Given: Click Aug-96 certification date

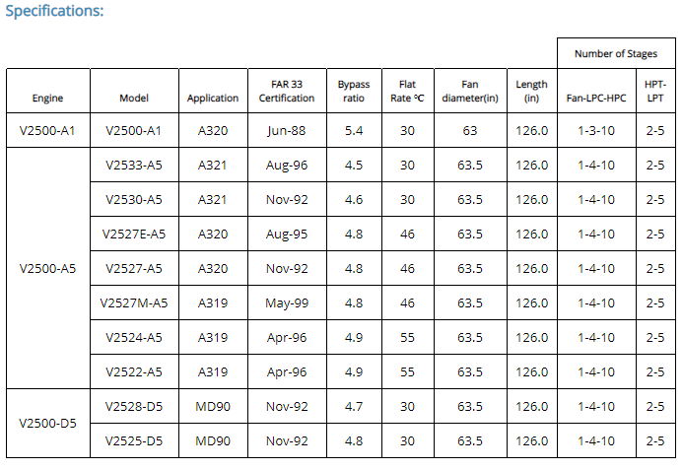Looking at the screenshot, I should coord(287,166).
